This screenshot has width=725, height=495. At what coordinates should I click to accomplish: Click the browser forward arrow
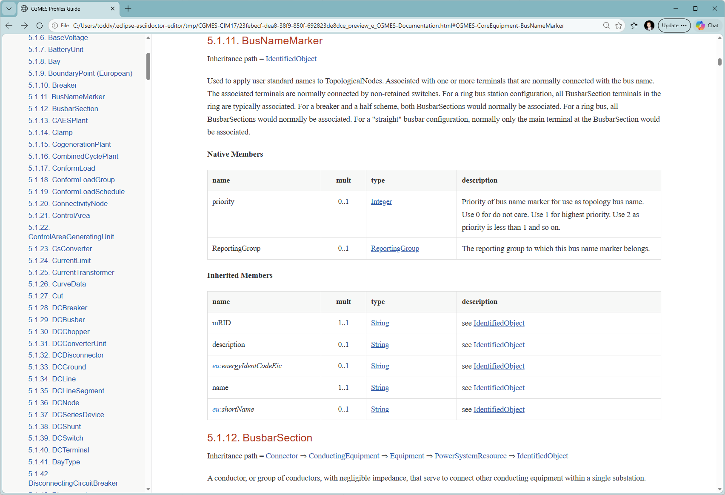click(24, 26)
